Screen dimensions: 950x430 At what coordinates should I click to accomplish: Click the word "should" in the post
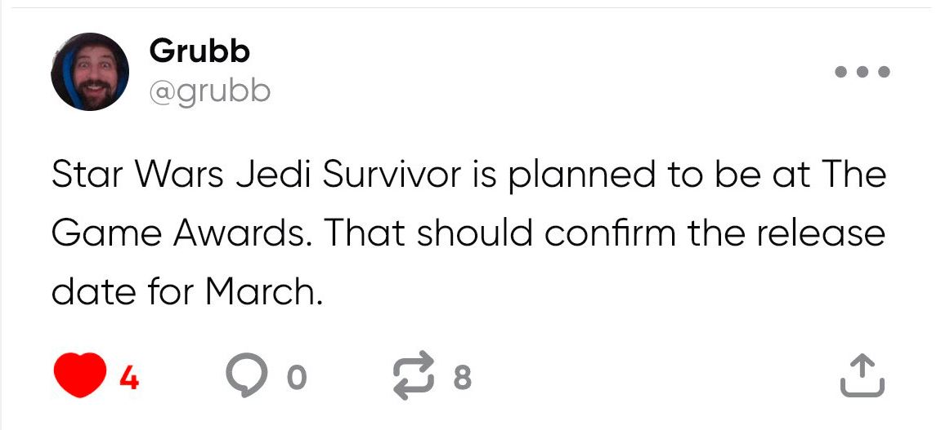[474, 233]
